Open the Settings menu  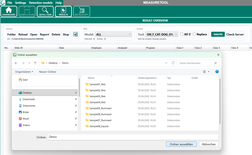(21, 3)
